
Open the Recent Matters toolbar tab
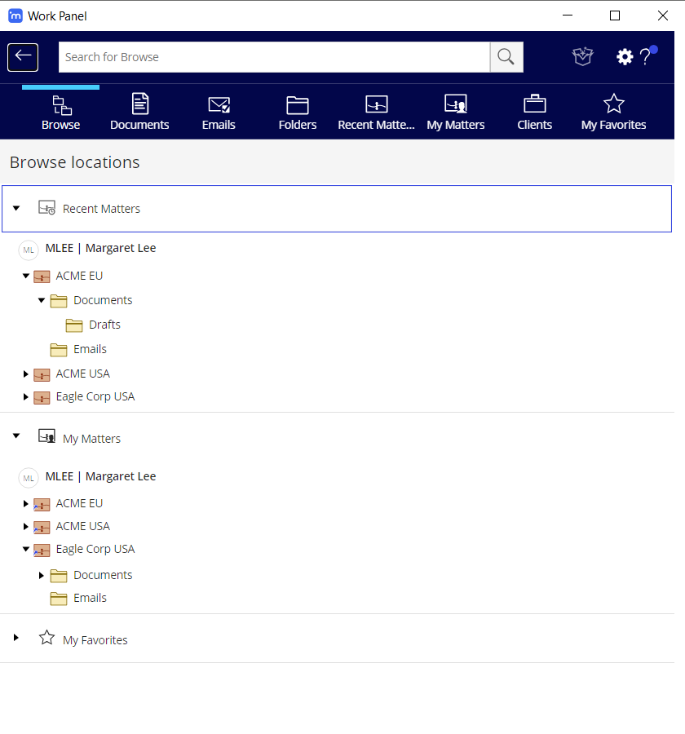(x=376, y=113)
